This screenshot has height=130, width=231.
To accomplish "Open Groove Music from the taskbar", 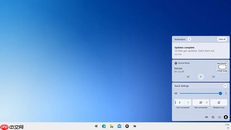I will (127, 126).
